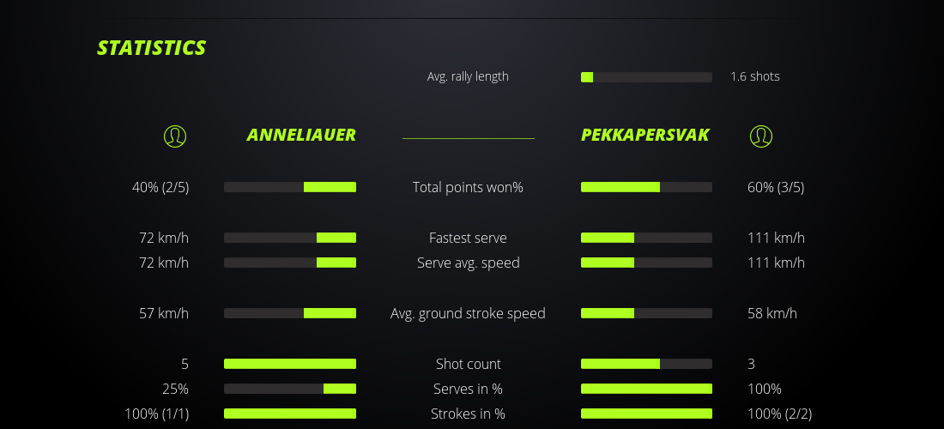
Task: Click the 1.6 shots rally value
Action: click(x=755, y=76)
